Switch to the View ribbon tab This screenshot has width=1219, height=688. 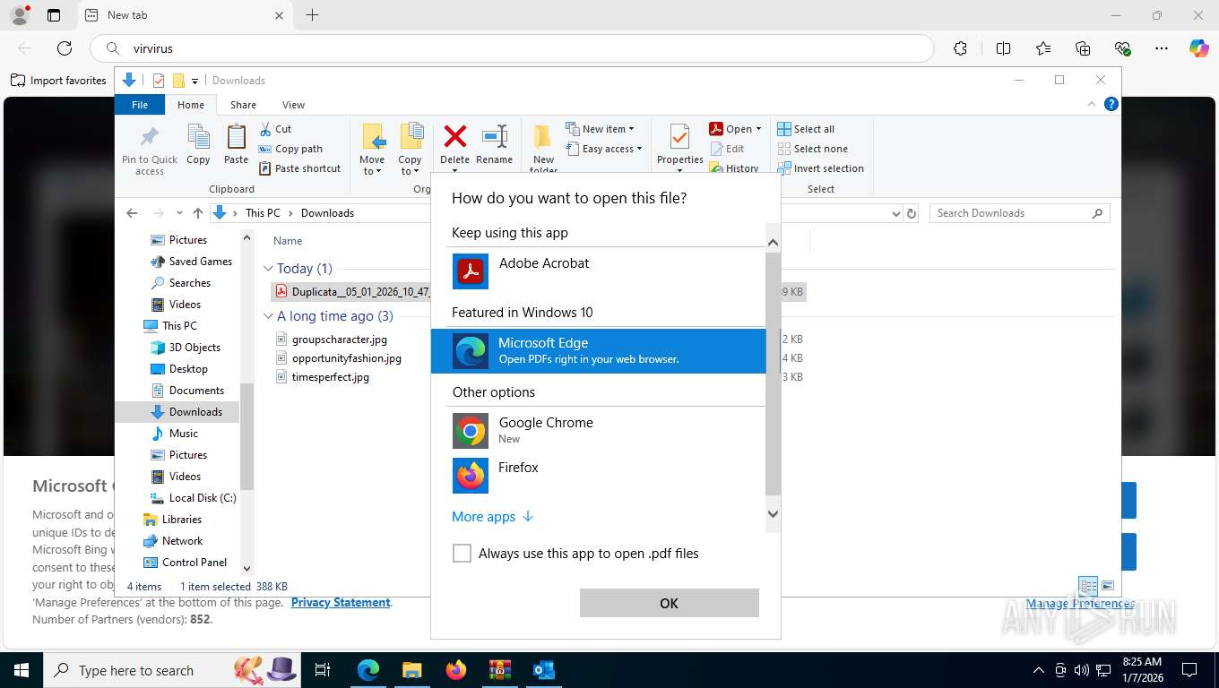click(x=293, y=105)
